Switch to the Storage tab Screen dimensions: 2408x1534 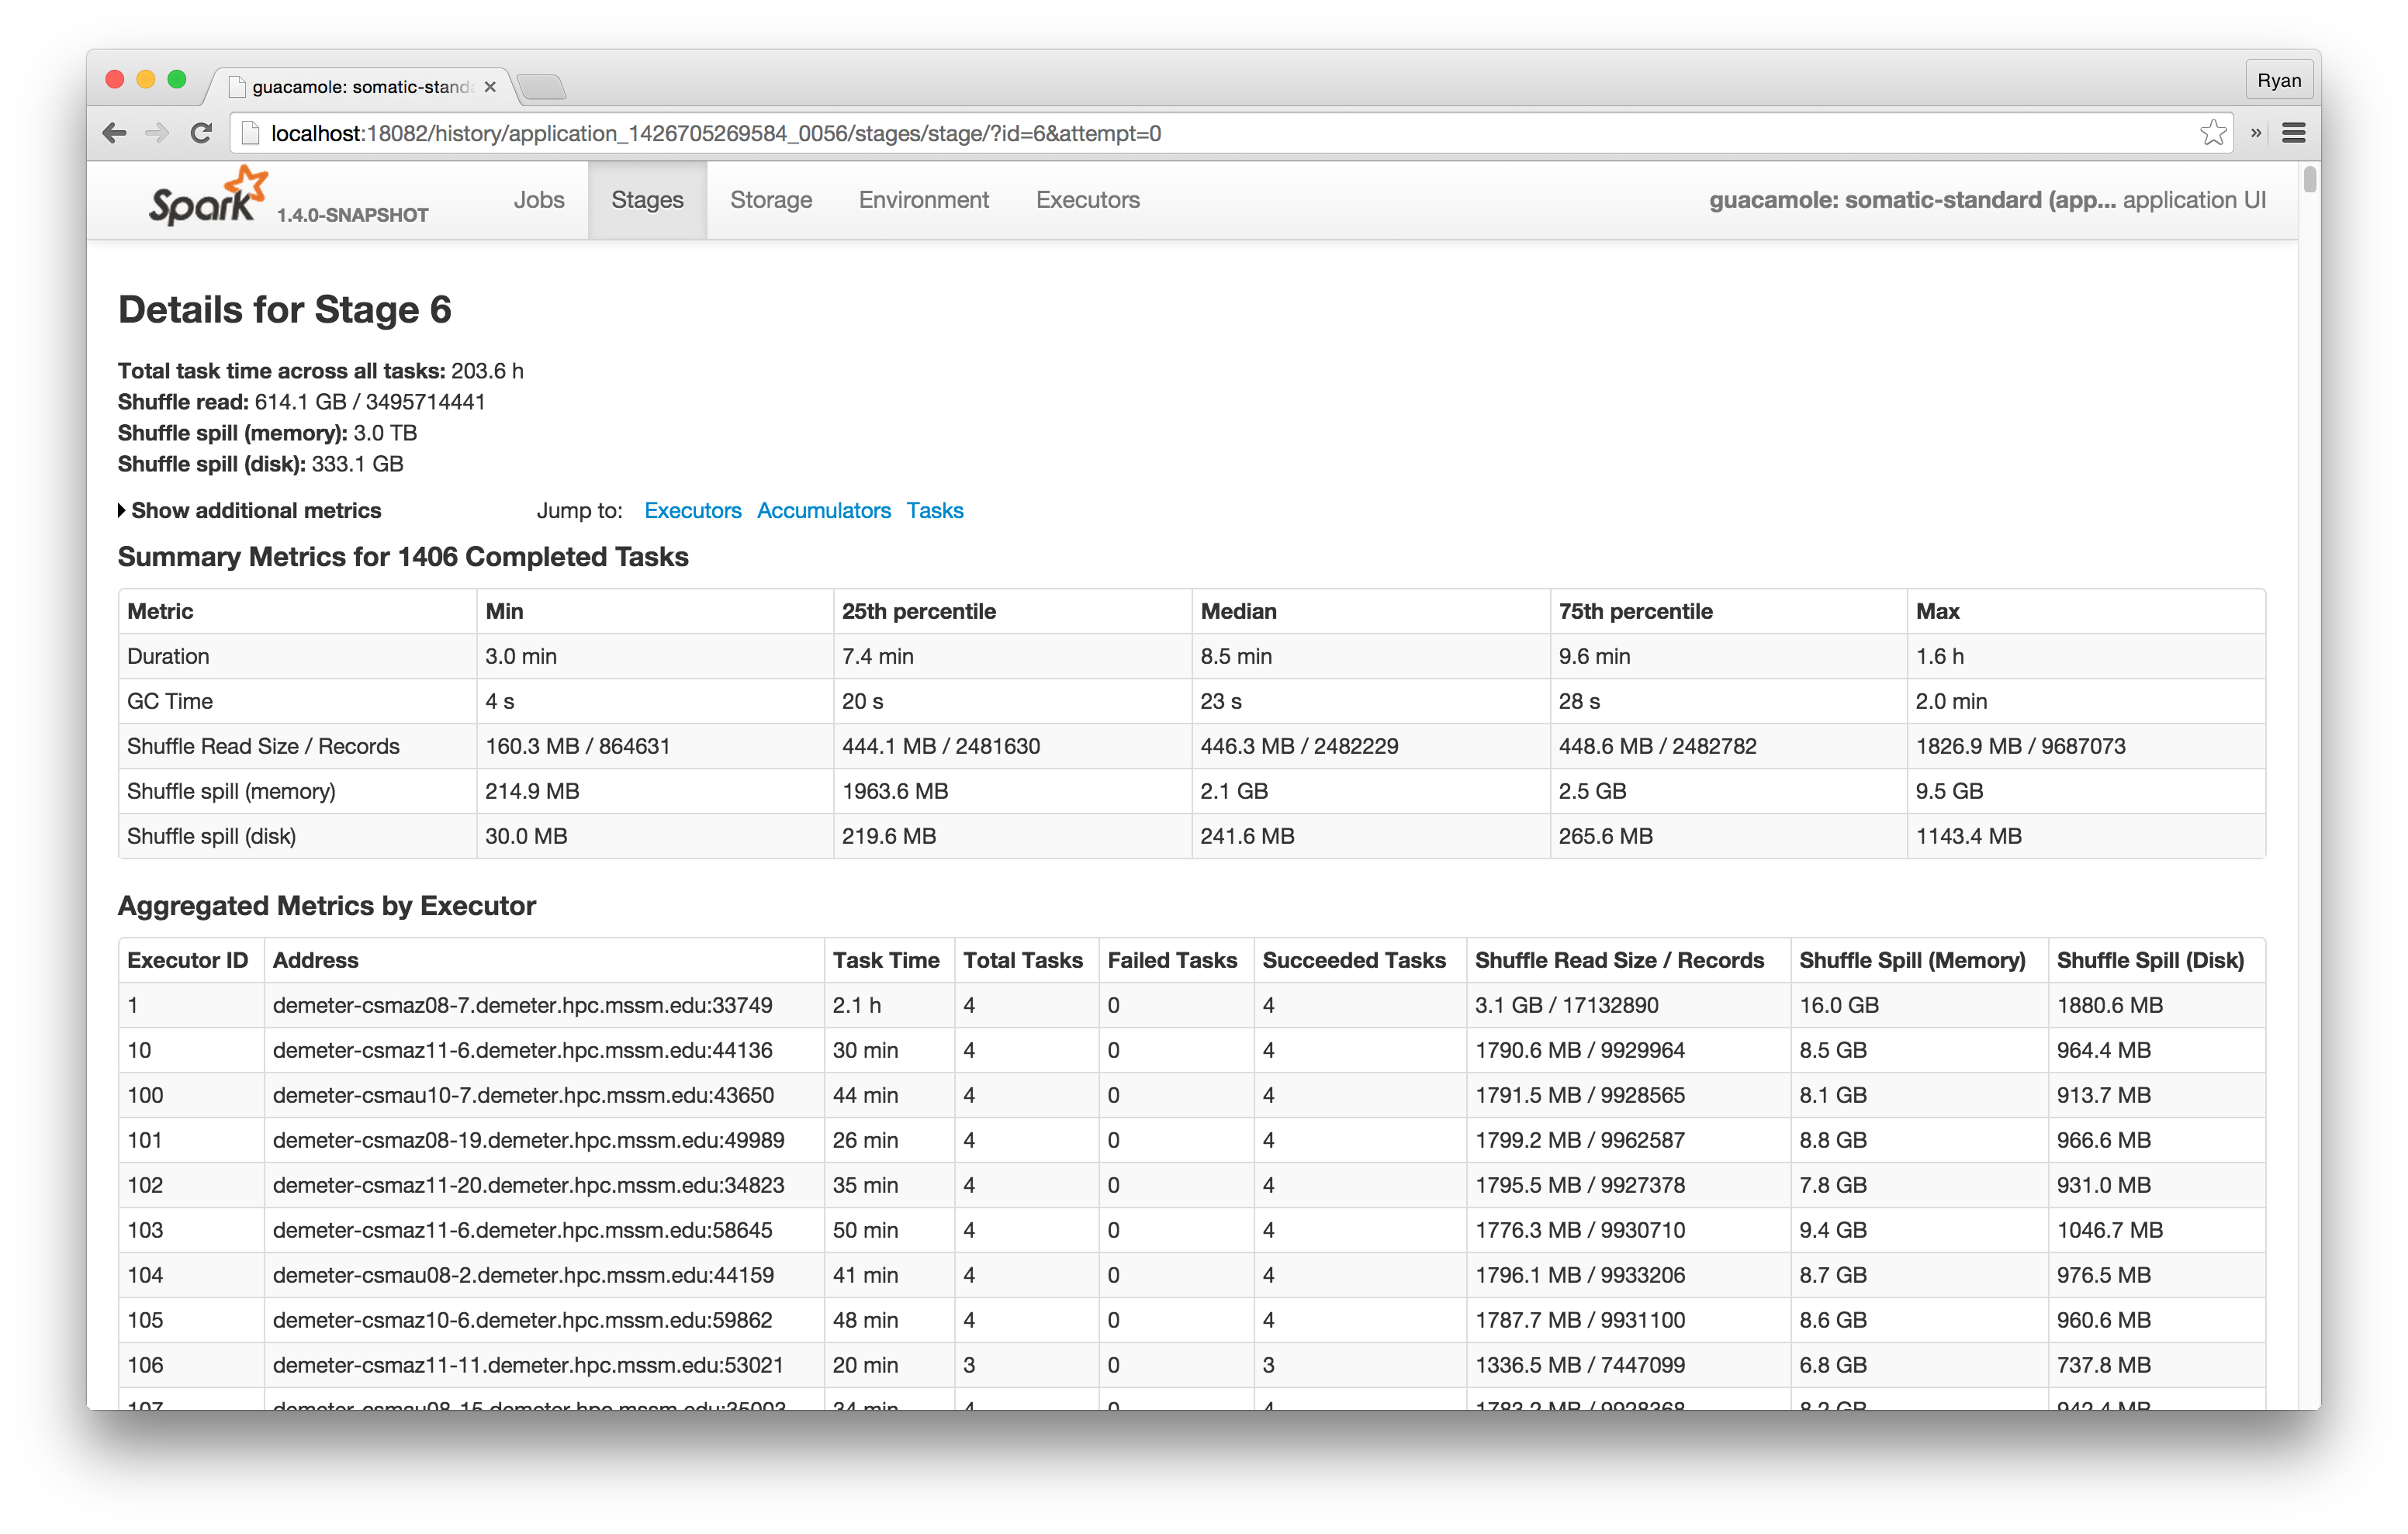click(771, 200)
